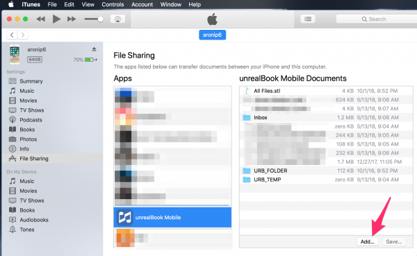Open the Up Next list button
Viewport: 417px width, 256px height.
308,19
